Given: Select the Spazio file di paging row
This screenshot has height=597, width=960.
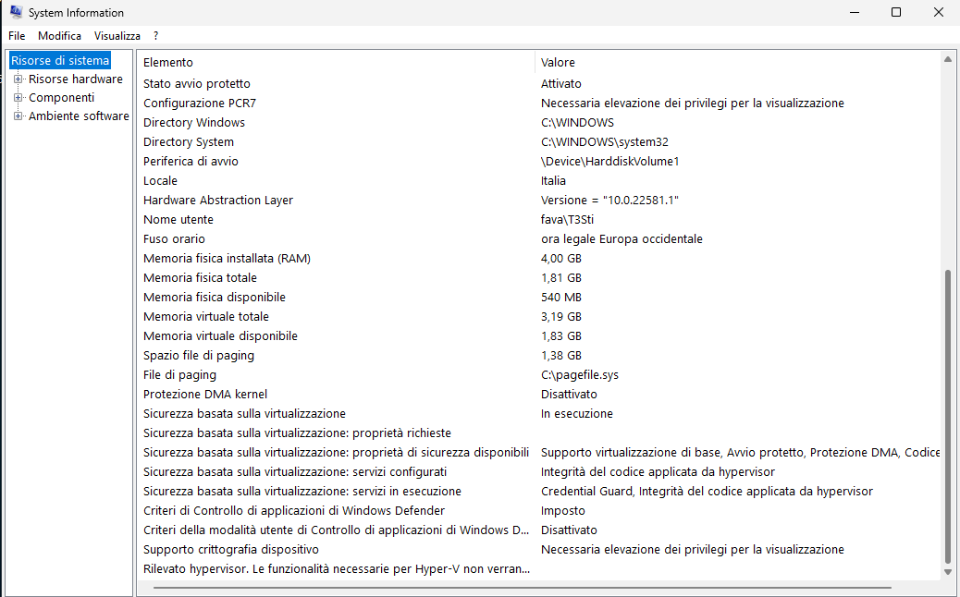Looking at the screenshot, I should [x=539, y=356].
